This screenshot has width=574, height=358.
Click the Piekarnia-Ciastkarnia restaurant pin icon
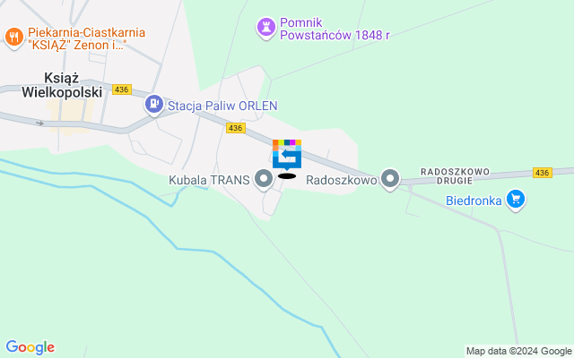point(14,38)
